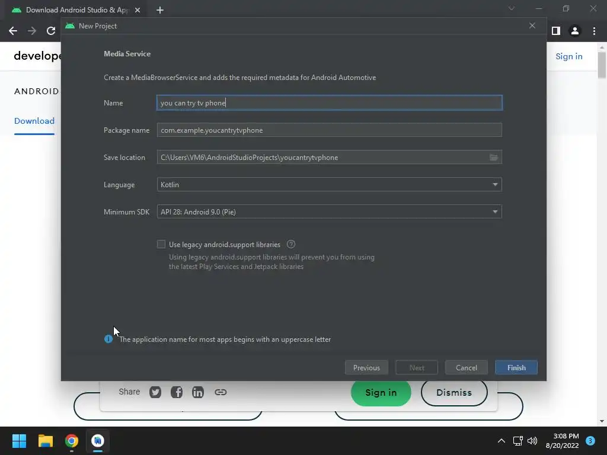Open notification center badge
This screenshot has width=607, height=455.
590,441
